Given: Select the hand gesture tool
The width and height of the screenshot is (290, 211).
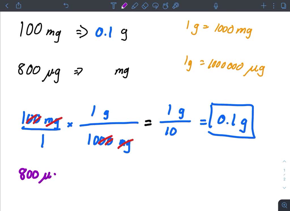Looking at the screenshot, I should 166,5.
